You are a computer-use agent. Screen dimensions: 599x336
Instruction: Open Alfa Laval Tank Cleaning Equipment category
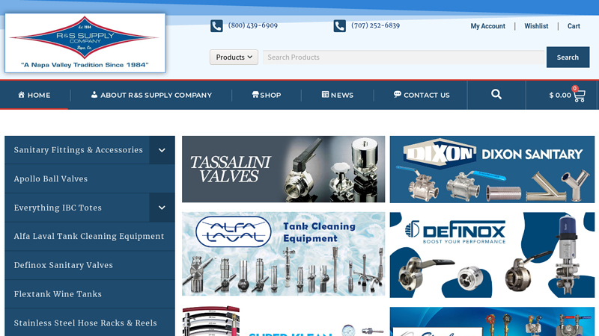(x=89, y=237)
